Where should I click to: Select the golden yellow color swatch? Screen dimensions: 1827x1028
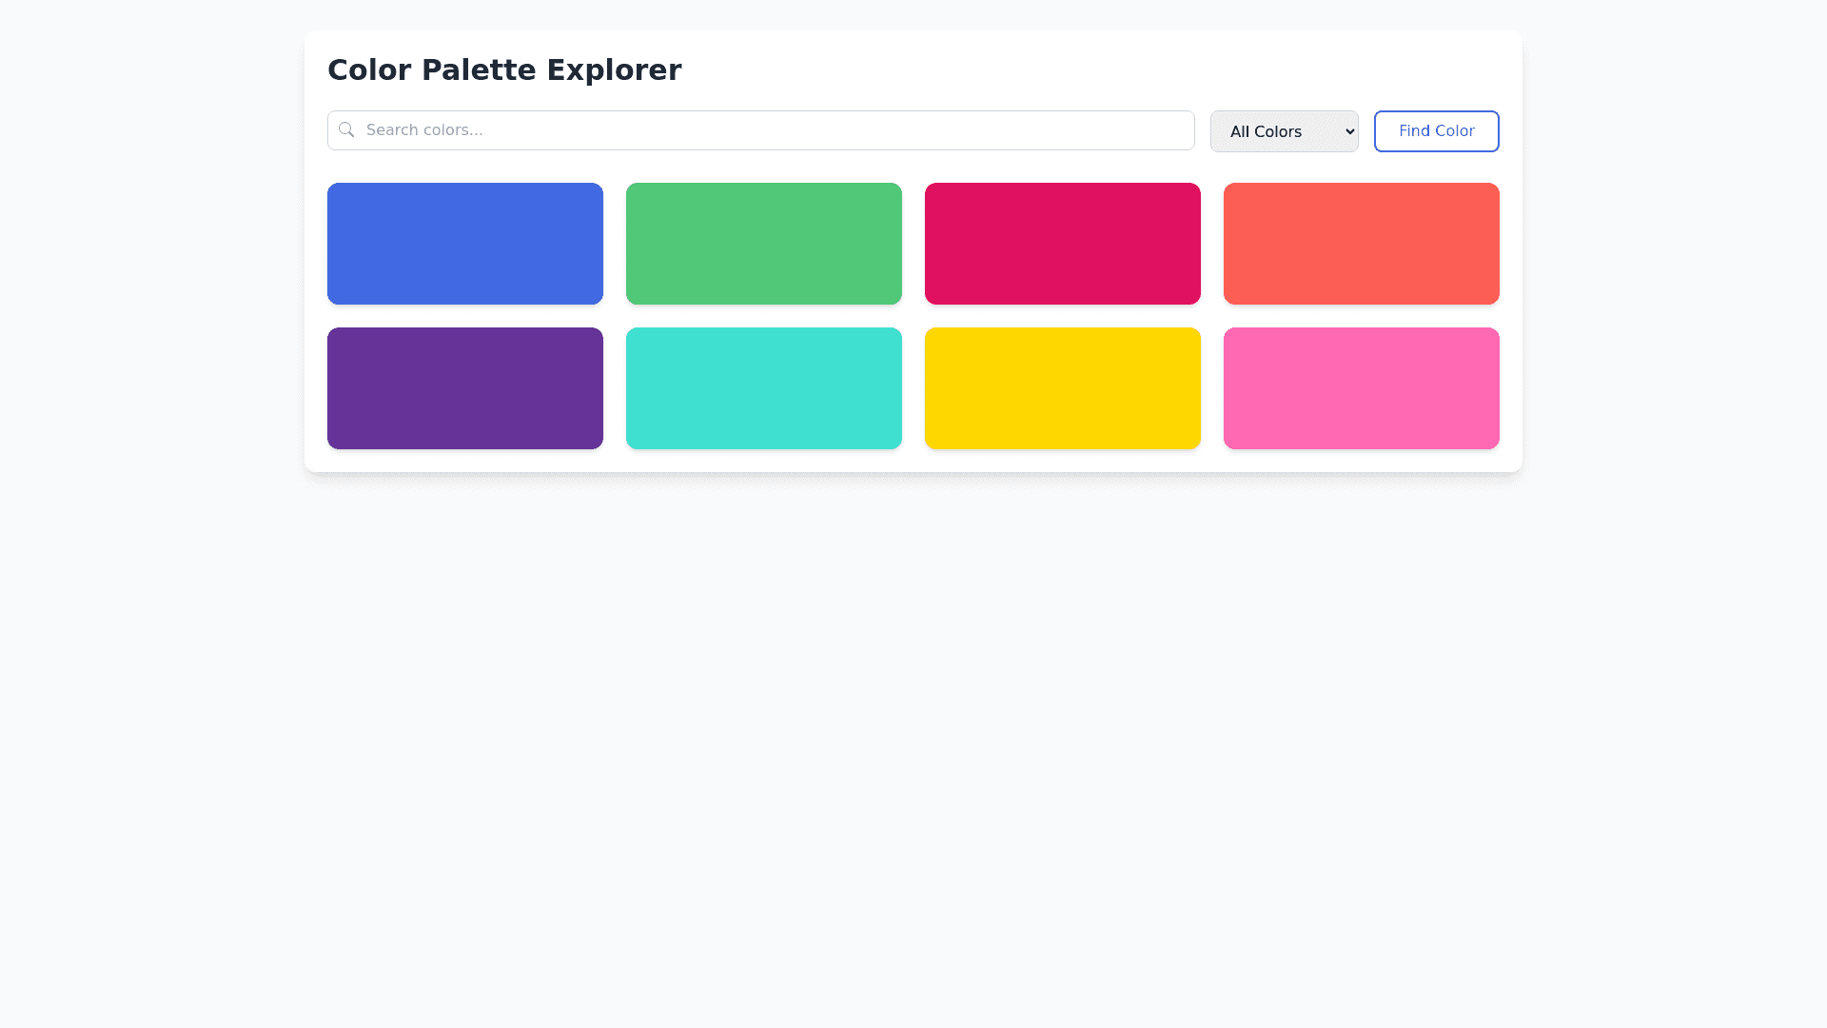point(1063,388)
